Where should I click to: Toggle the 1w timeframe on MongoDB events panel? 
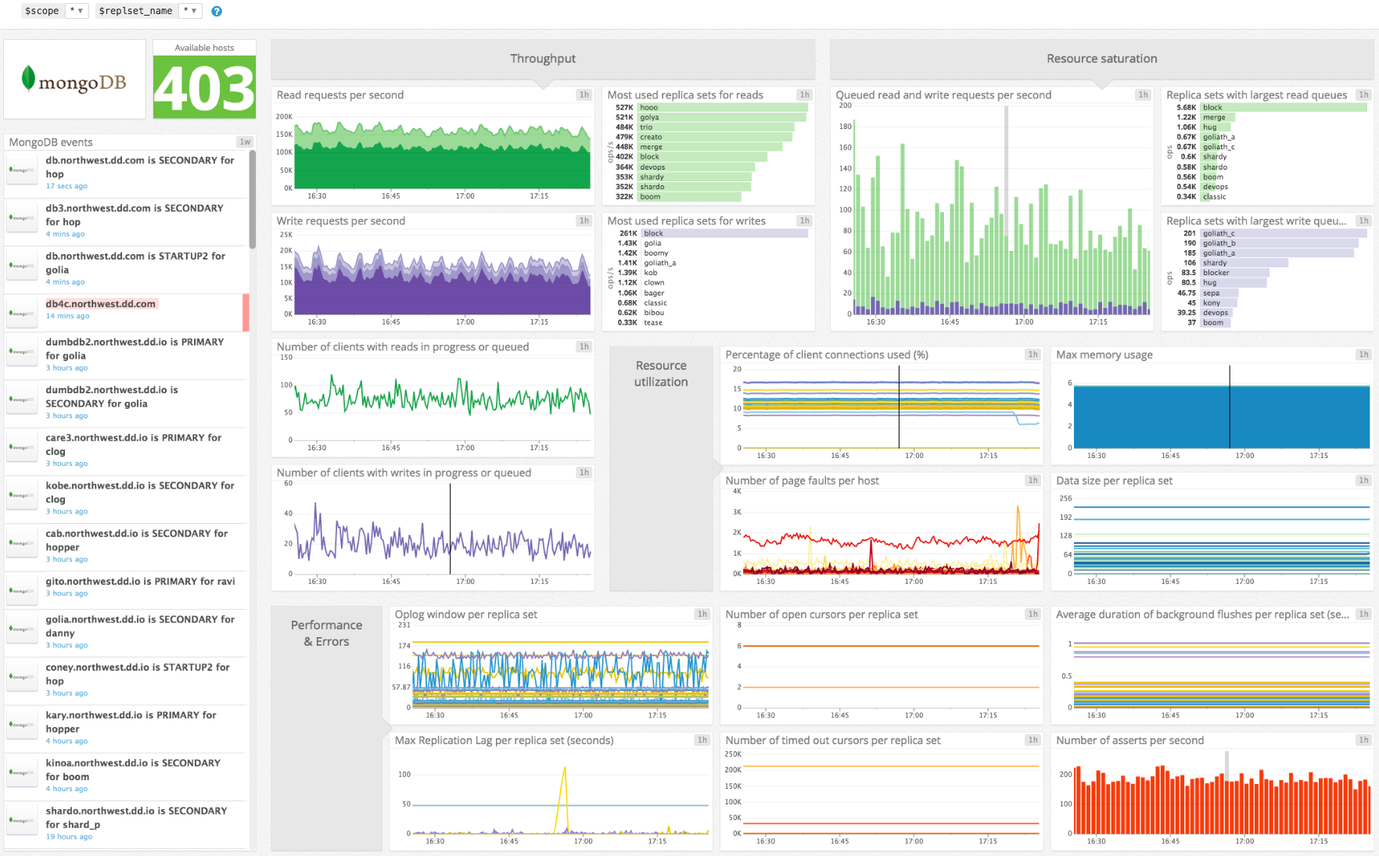point(243,141)
